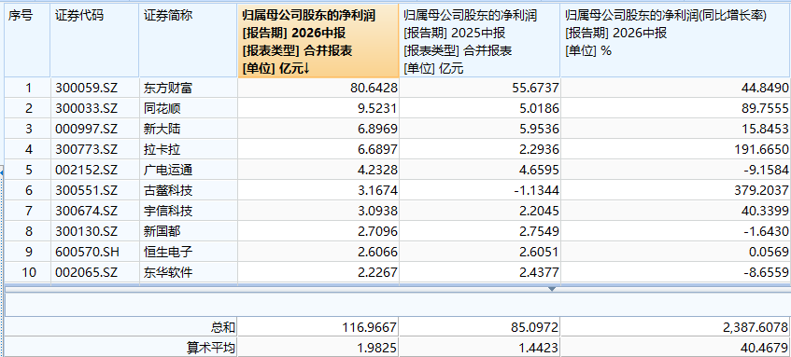Select row number 10

point(27,272)
